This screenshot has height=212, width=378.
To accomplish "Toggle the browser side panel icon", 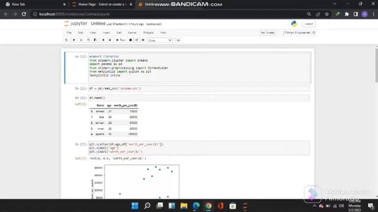I will (356, 14).
